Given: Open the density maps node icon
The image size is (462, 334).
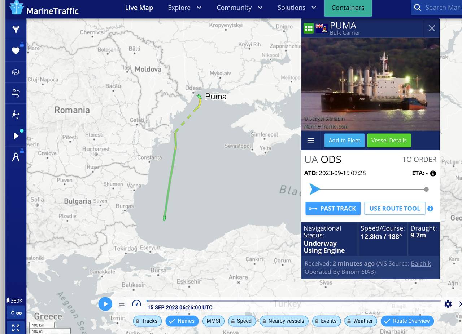Looking at the screenshot, I should tap(16, 115).
